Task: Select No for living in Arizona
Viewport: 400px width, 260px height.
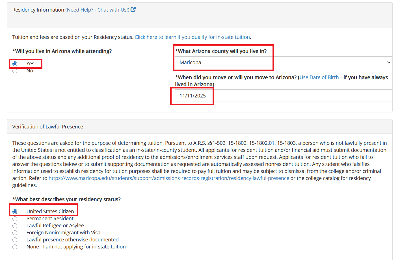Action: [x=15, y=71]
